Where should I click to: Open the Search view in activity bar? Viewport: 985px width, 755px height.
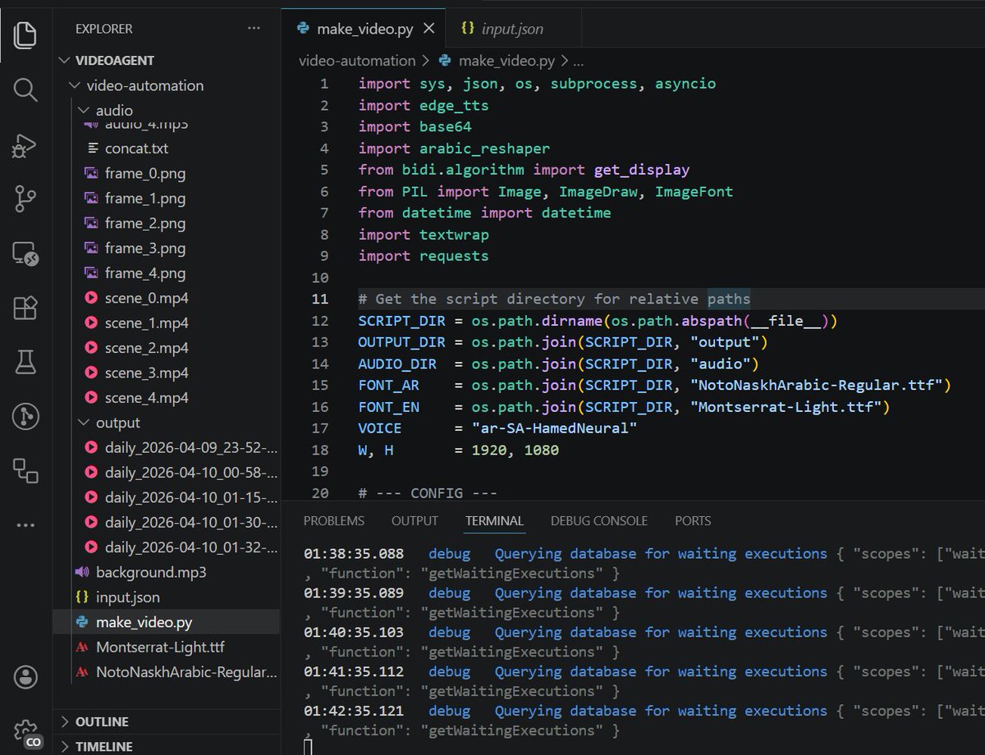coord(25,89)
